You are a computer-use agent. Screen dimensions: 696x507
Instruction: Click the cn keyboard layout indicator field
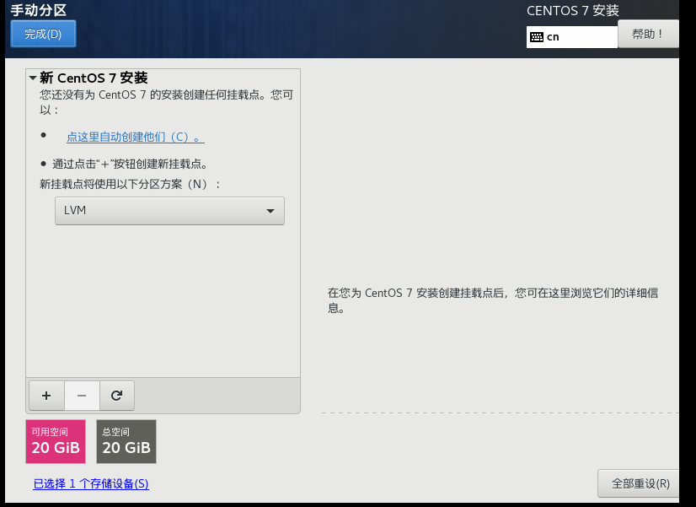(571, 37)
